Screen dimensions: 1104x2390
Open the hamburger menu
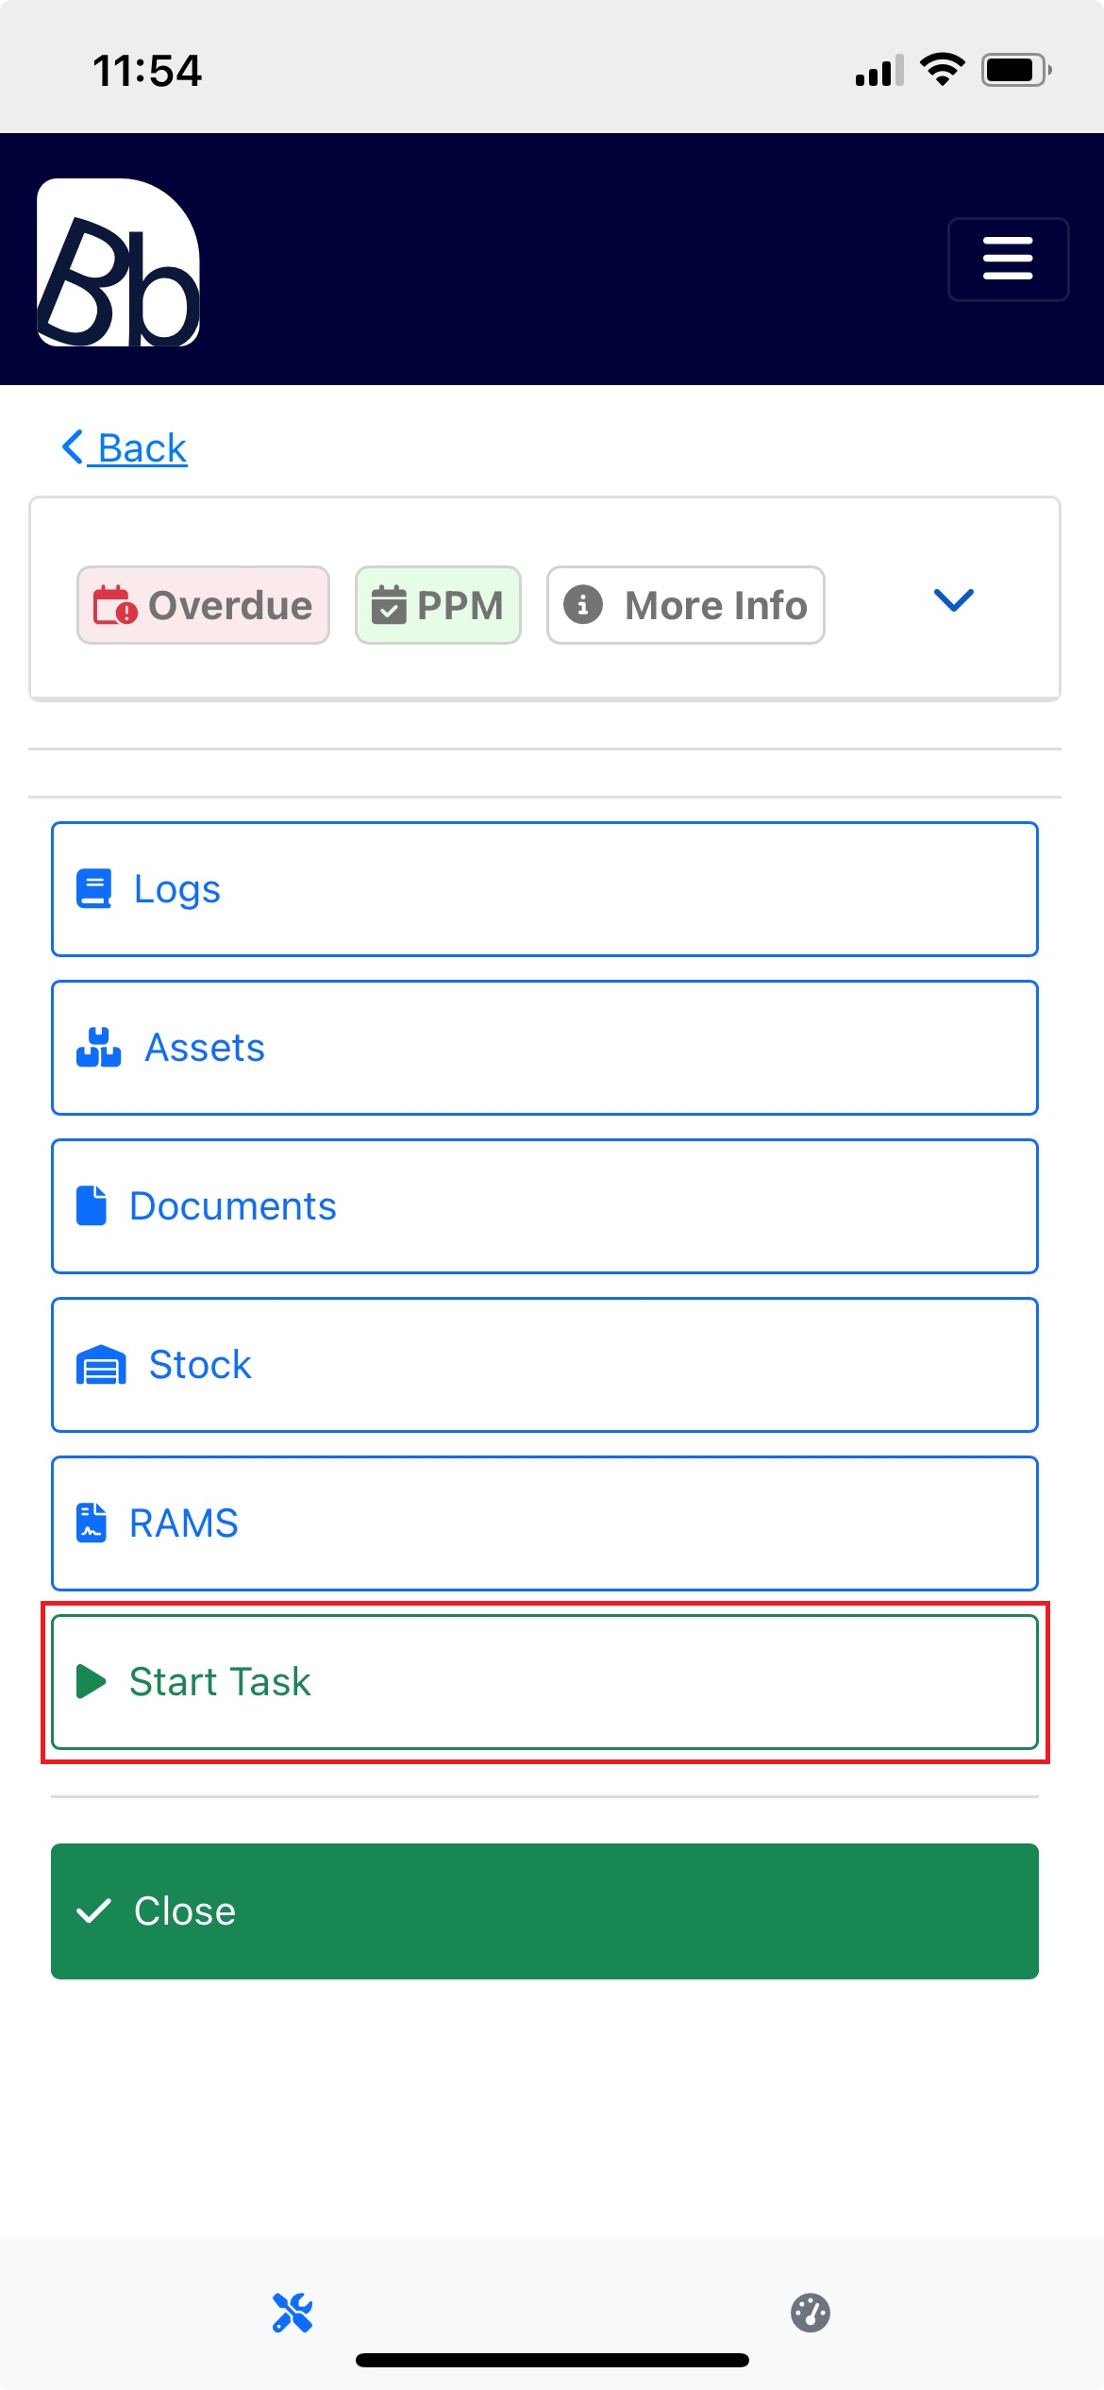(x=1008, y=260)
